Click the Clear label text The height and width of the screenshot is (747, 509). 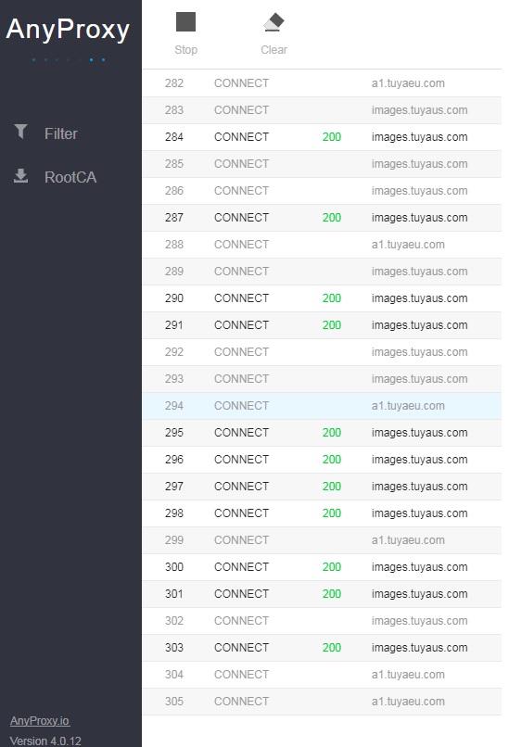coord(274,49)
